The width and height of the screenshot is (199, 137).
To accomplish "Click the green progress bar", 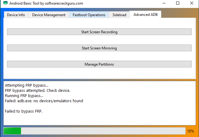I will coord(94,131).
